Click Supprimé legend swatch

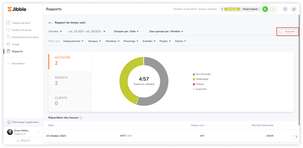point(194,89)
